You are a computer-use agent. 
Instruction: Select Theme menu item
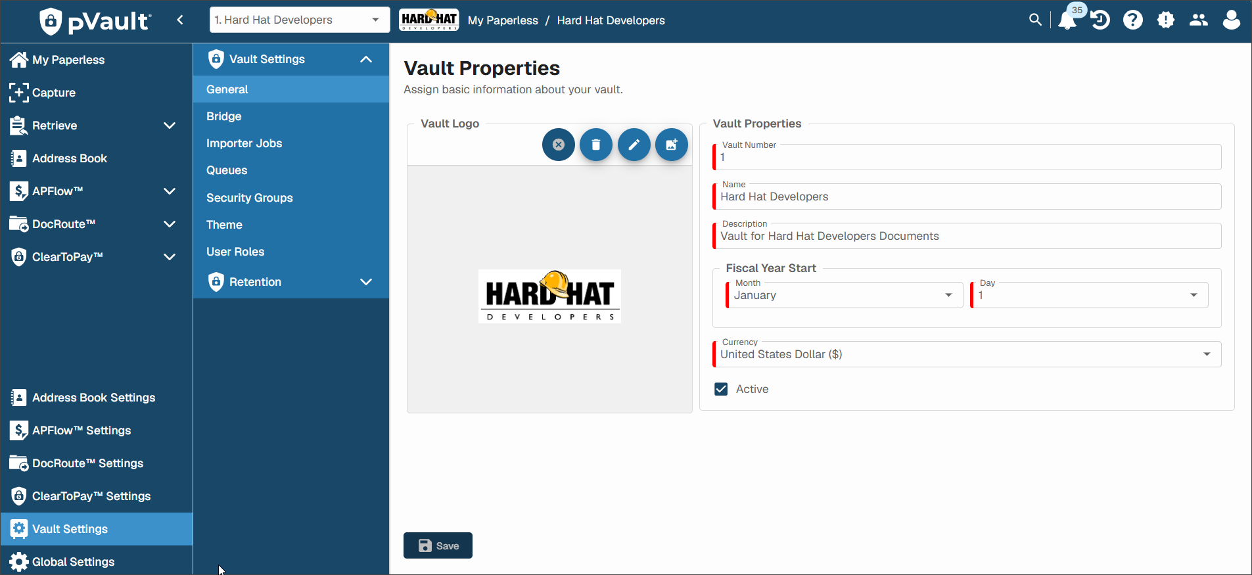tap(291, 225)
